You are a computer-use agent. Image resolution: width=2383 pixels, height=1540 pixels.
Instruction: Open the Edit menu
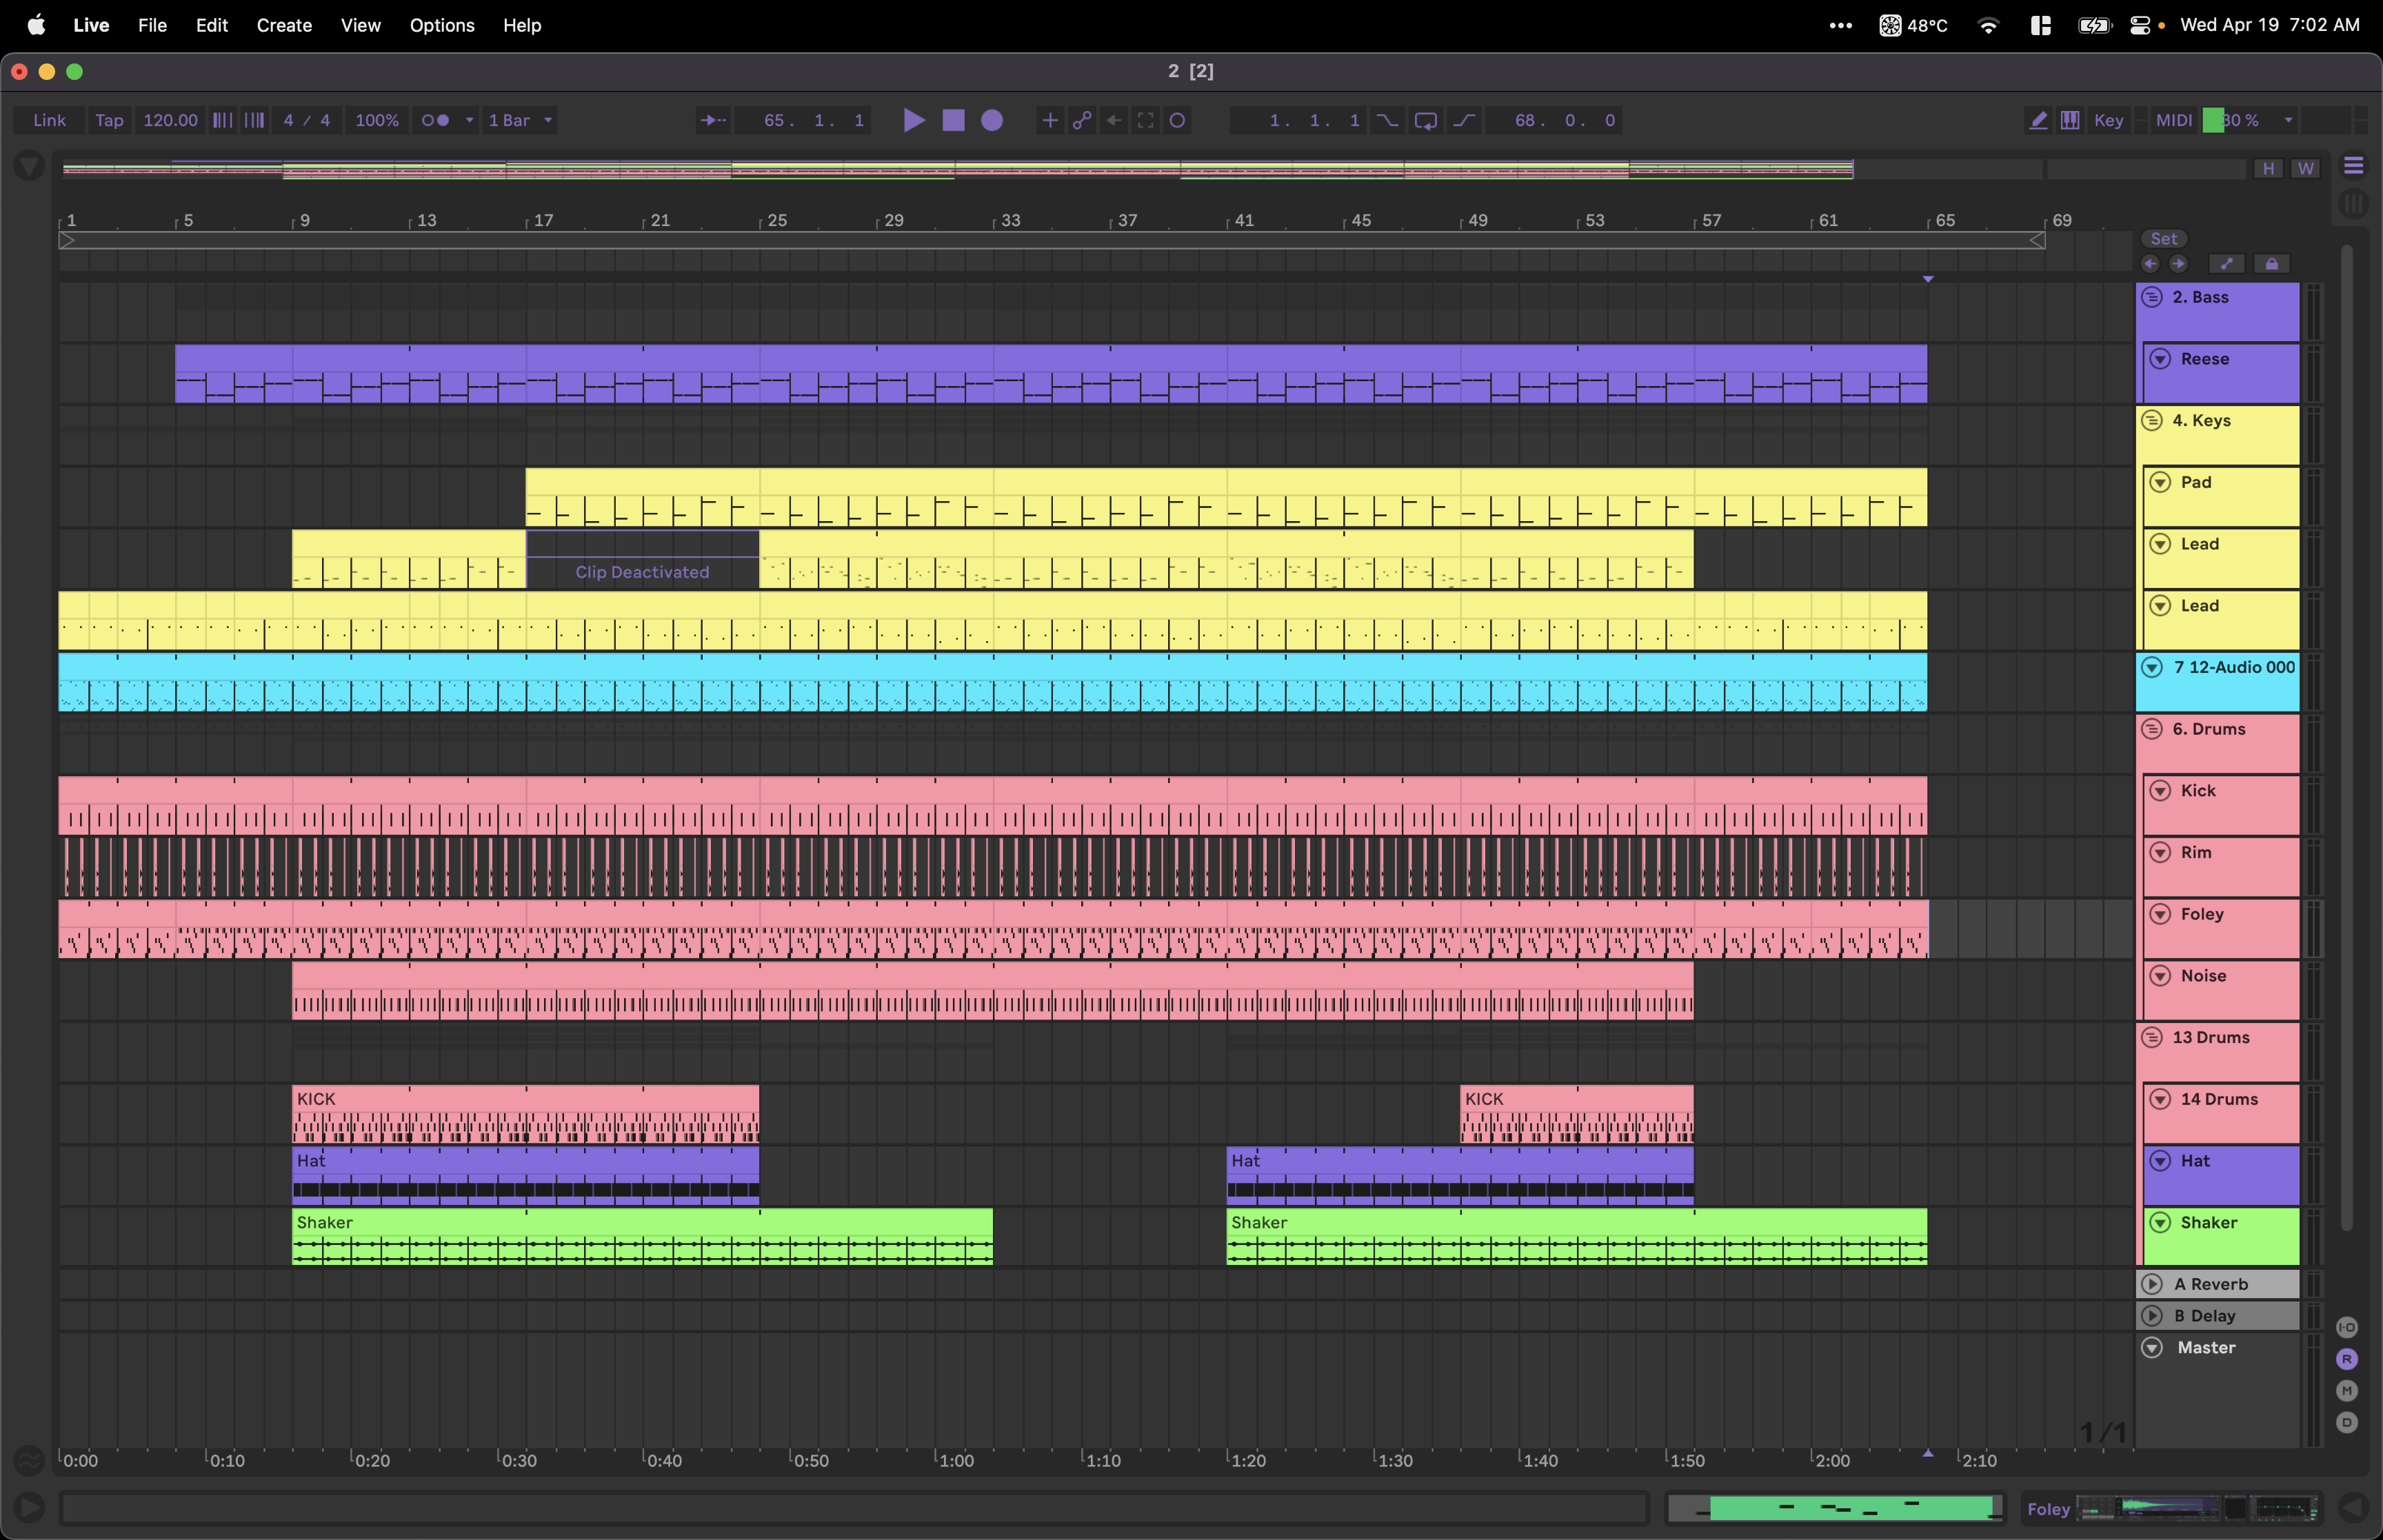[x=212, y=25]
